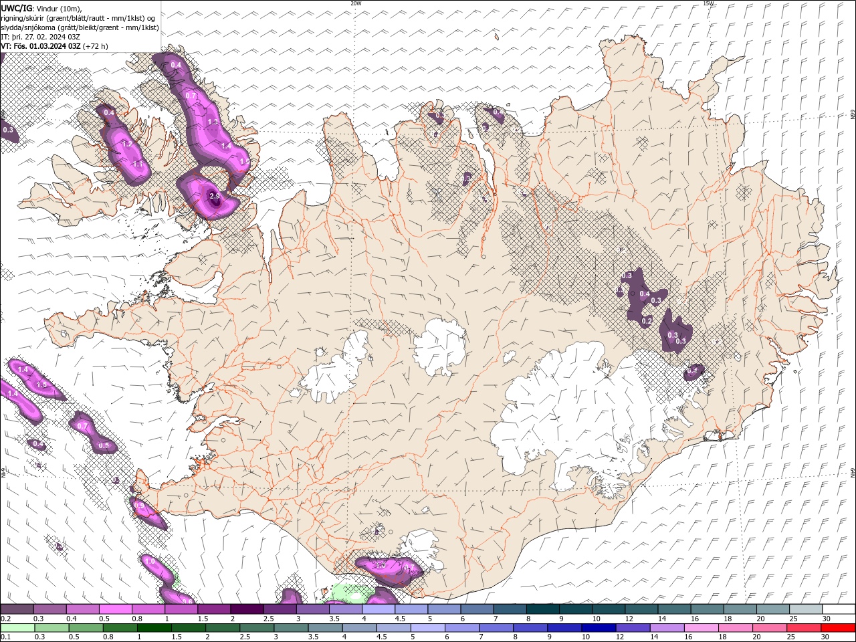Click the 'rigning/skúrir' legend description line
The image size is (856, 642).
click(x=78, y=18)
